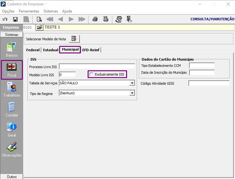235x179 pixels.
Task: Click the Código Atividade GISS field
Action: [x=209, y=83]
